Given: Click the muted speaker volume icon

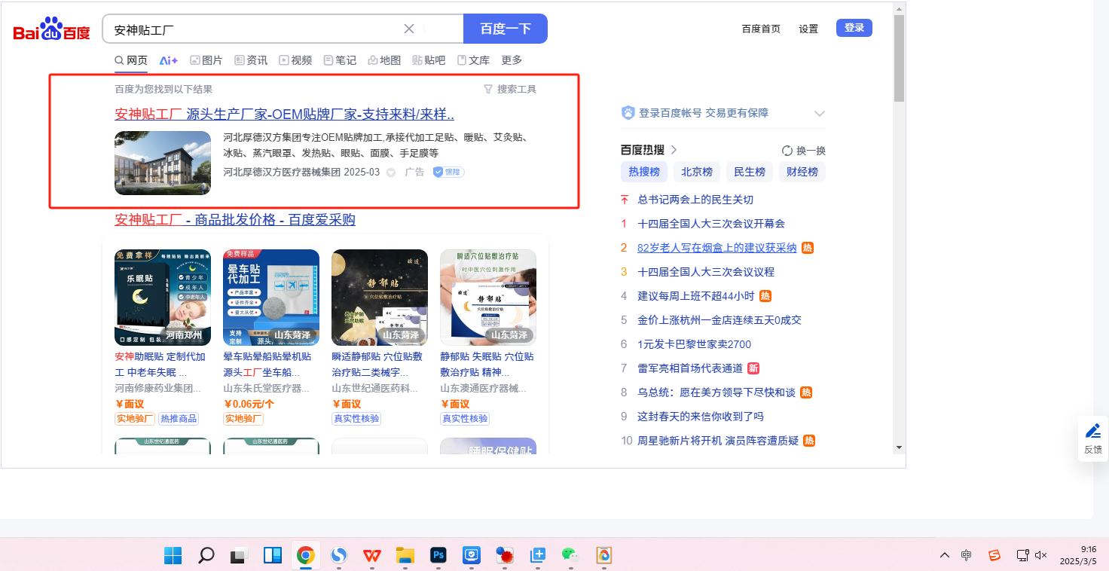Looking at the screenshot, I should 1041,555.
